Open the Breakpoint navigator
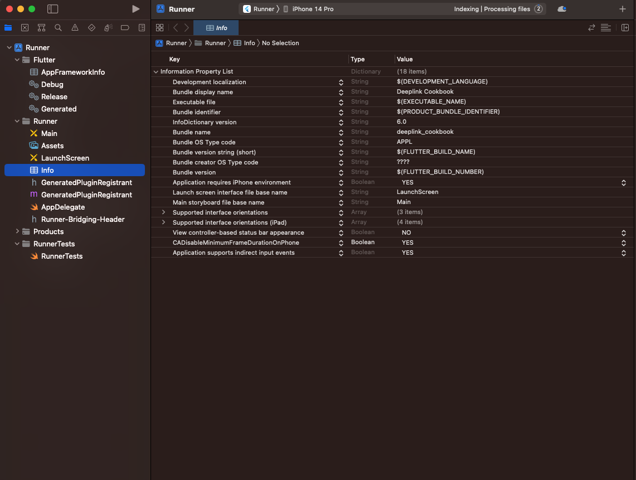The image size is (636, 480). (125, 27)
